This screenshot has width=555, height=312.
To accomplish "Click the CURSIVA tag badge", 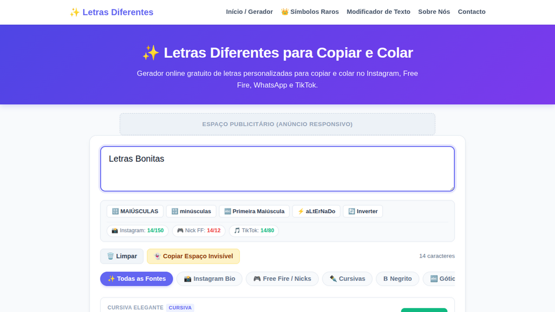I will (x=180, y=308).
